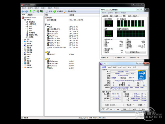
Task: Switch to CPU-Z 关于 tab
Action: [x=134, y=67]
